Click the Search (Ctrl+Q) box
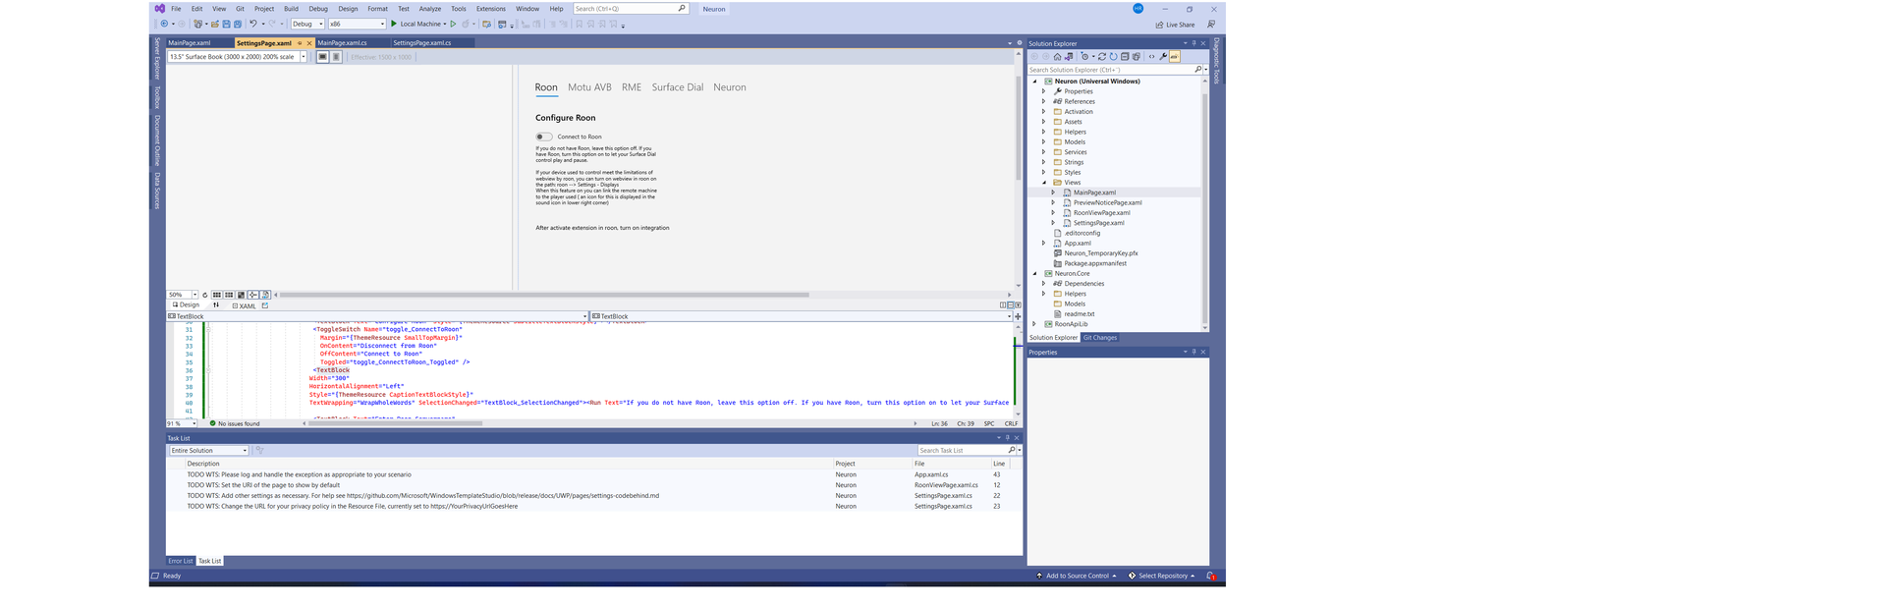Viewport: 1886px width, 607px height. (630, 9)
